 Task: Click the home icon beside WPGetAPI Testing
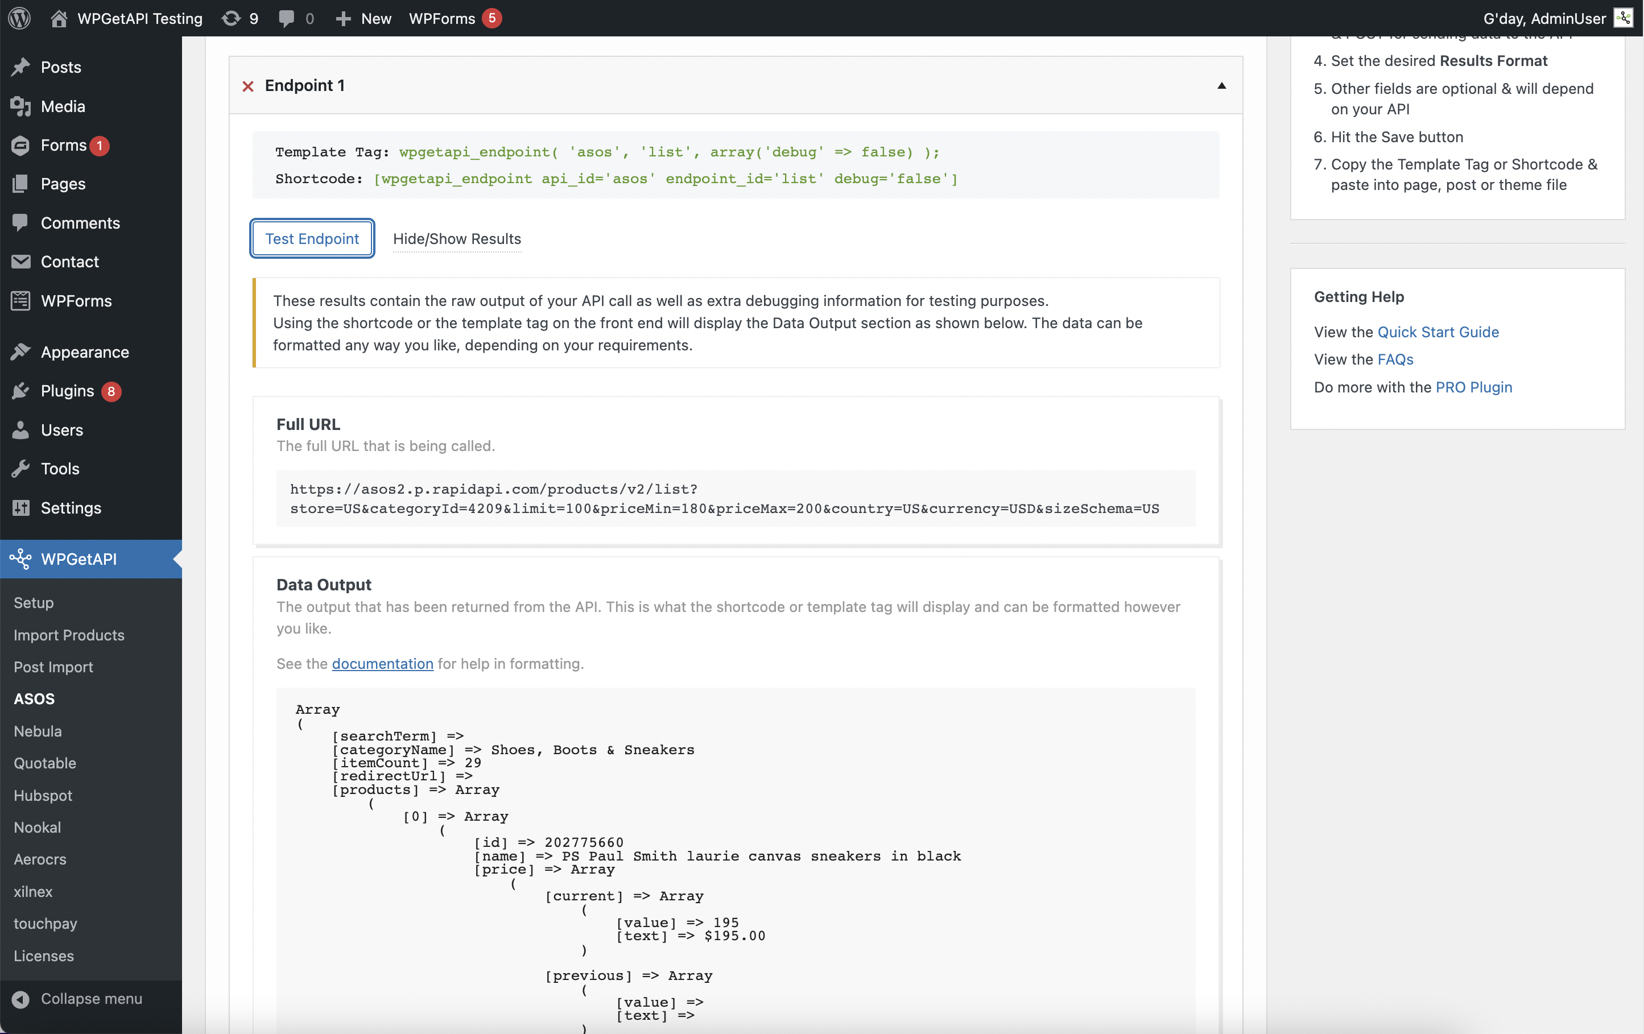point(59,18)
